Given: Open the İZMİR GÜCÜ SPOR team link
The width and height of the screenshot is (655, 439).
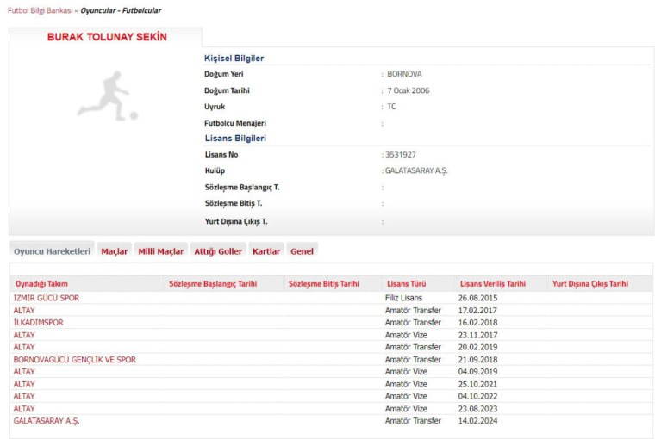Looking at the screenshot, I should pos(47,298).
